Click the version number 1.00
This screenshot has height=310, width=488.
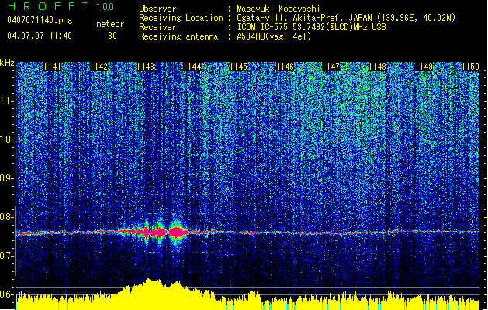105,7
